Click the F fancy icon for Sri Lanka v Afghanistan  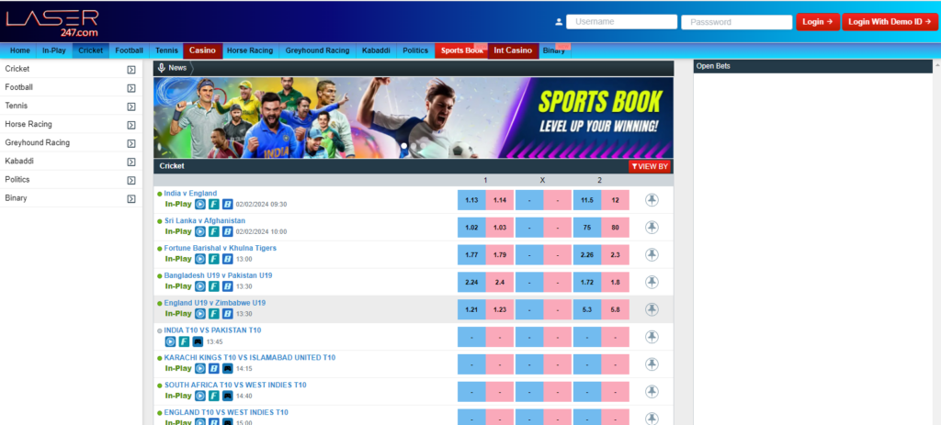coord(213,232)
